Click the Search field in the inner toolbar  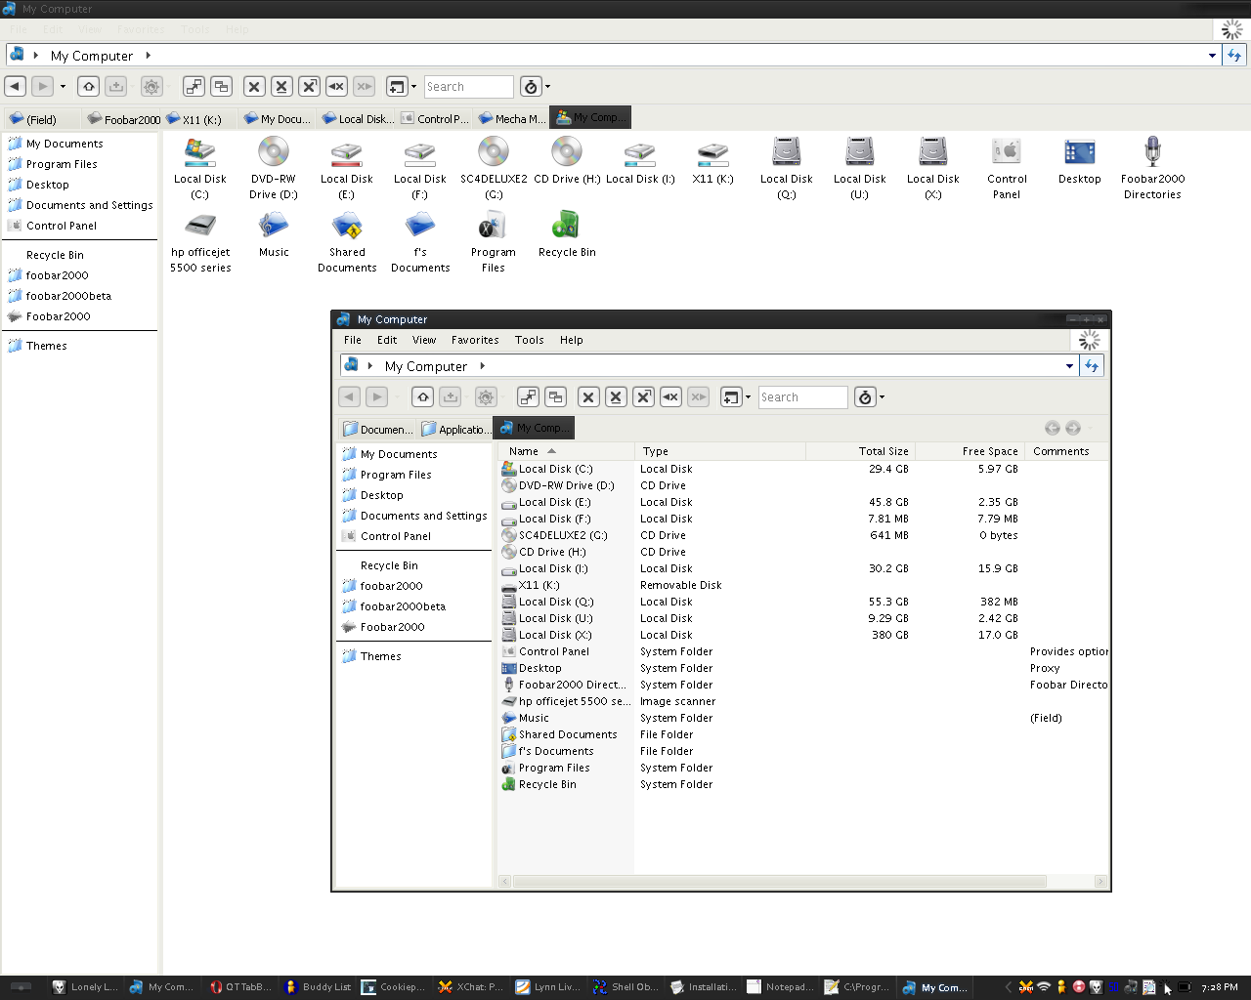tap(802, 397)
